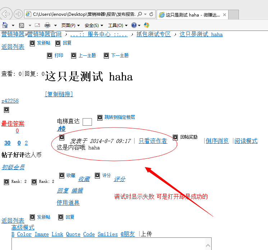Viewport: 268px width, 250px height.
Task: Click the 阅读模式 link
Action: coord(246,141)
